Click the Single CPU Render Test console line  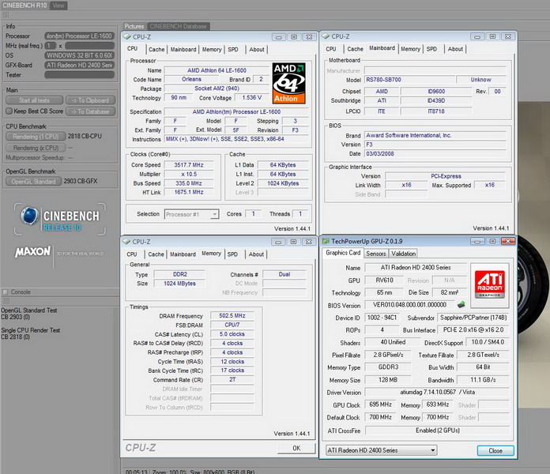click(x=31, y=330)
